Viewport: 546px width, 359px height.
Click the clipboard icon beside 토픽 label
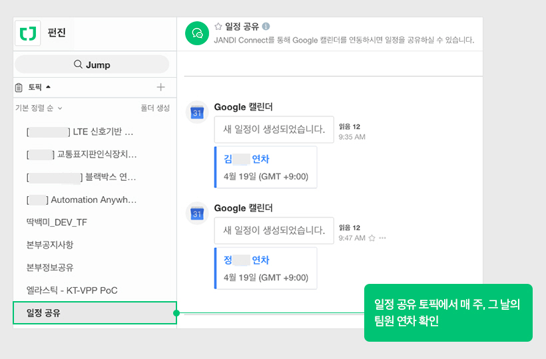(19, 87)
